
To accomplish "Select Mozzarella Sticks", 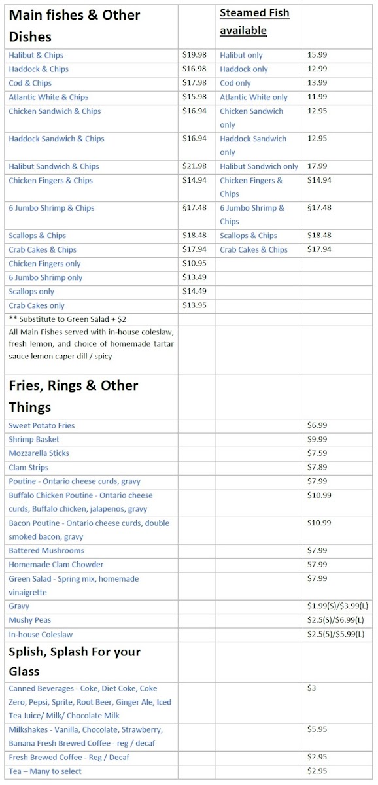I will 39,453.
